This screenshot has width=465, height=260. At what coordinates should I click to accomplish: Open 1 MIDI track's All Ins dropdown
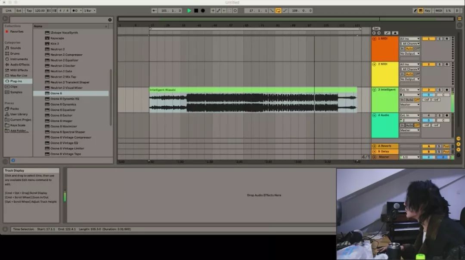click(409, 39)
